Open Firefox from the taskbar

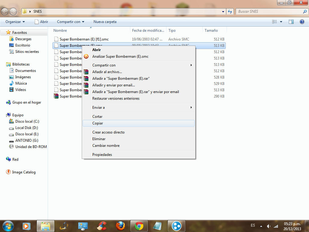(120, 226)
